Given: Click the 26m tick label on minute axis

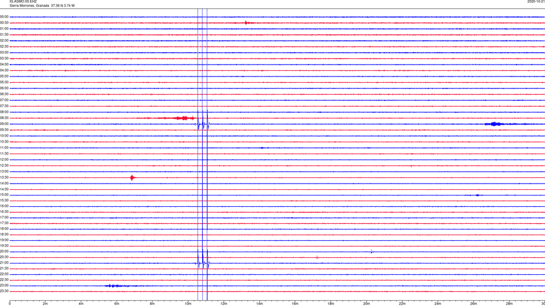Looking at the screenshot, I should (473, 304).
